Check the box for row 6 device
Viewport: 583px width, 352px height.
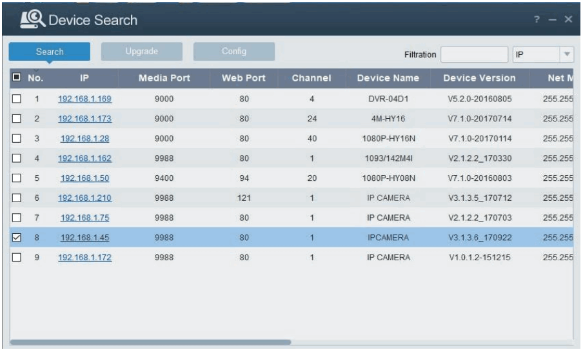click(17, 198)
